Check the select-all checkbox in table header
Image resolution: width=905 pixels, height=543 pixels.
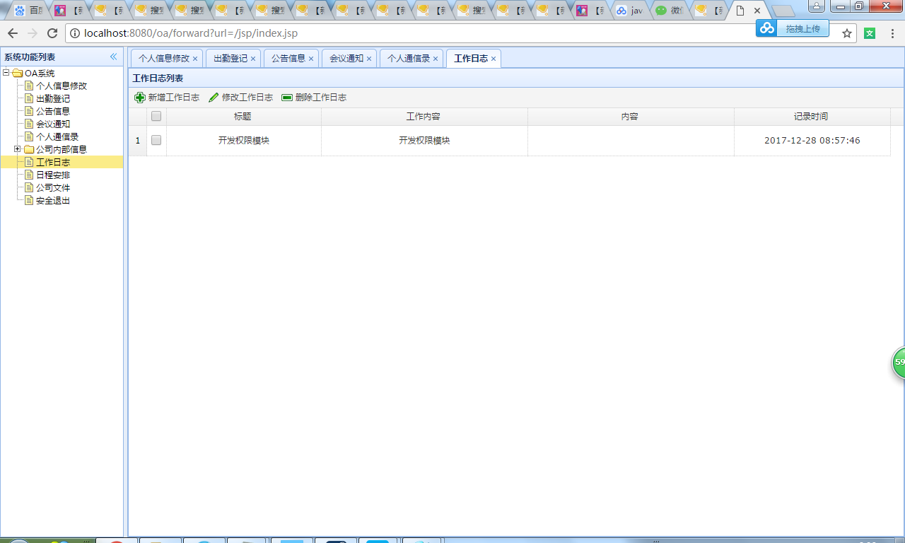[156, 116]
